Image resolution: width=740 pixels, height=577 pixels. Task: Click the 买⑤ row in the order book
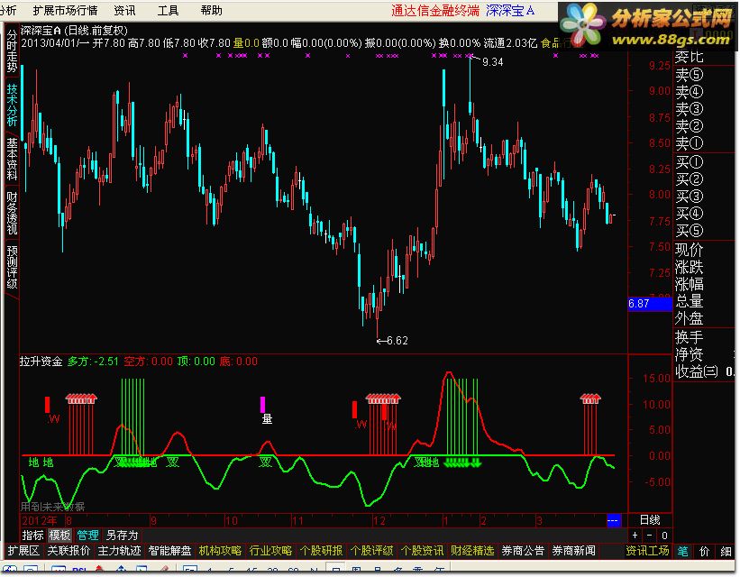click(x=689, y=231)
